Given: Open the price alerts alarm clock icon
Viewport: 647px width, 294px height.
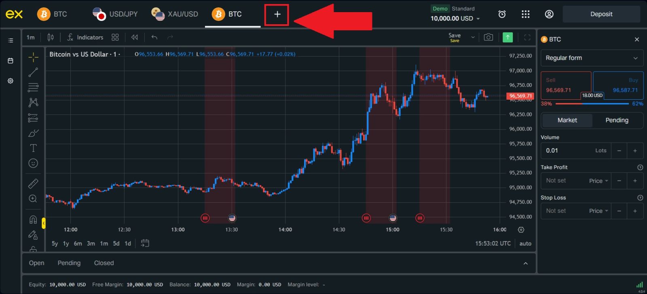Looking at the screenshot, I should tap(502, 14).
